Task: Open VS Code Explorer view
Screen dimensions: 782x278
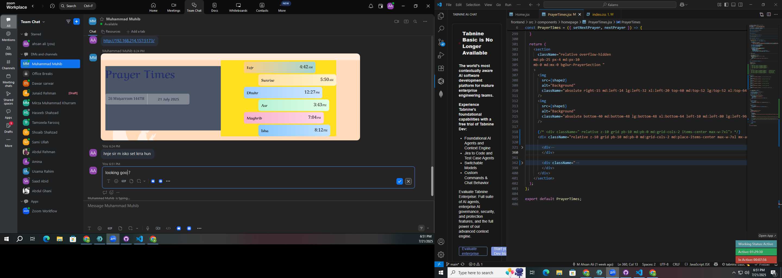Action: pos(441,16)
